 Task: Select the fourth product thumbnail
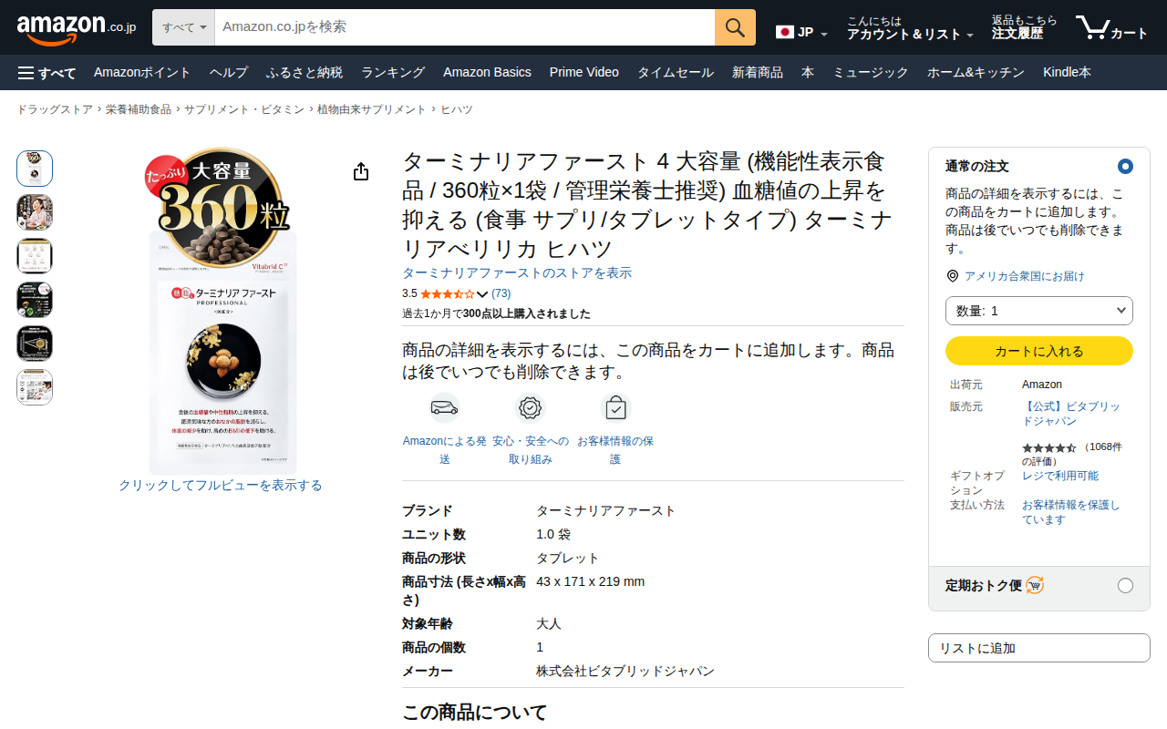[x=35, y=300]
